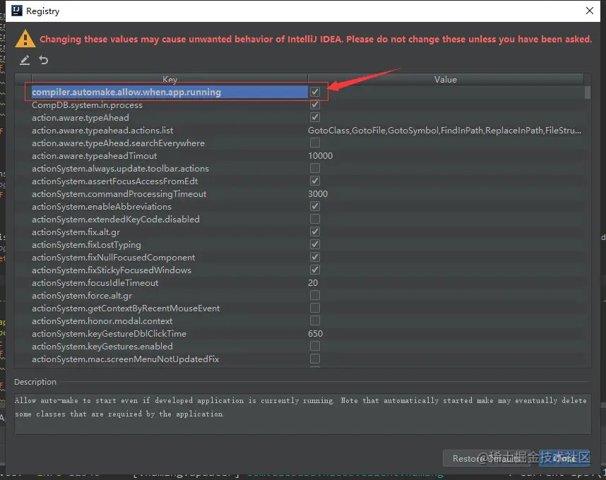The image size is (606, 480).
Task: Close the Registry dialog with the X
Action: click(x=590, y=11)
